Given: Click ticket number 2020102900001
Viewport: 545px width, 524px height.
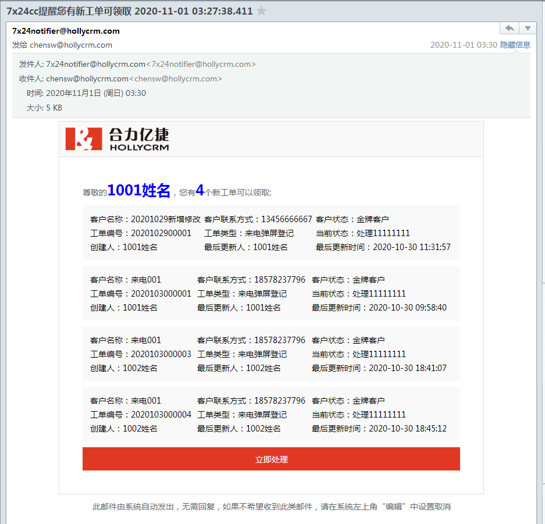Looking at the screenshot, I should coord(161,233).
